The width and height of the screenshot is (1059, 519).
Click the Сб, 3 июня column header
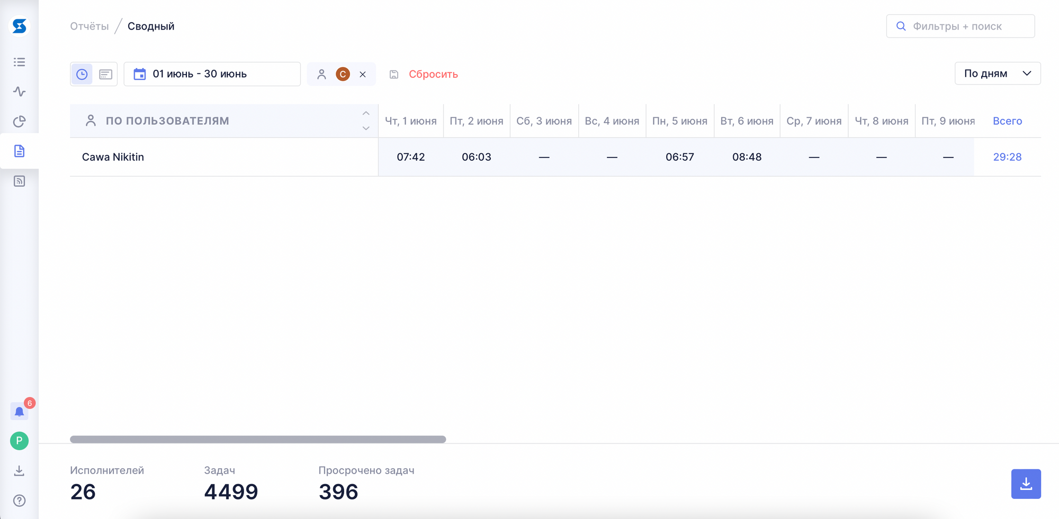coord(544,121)
